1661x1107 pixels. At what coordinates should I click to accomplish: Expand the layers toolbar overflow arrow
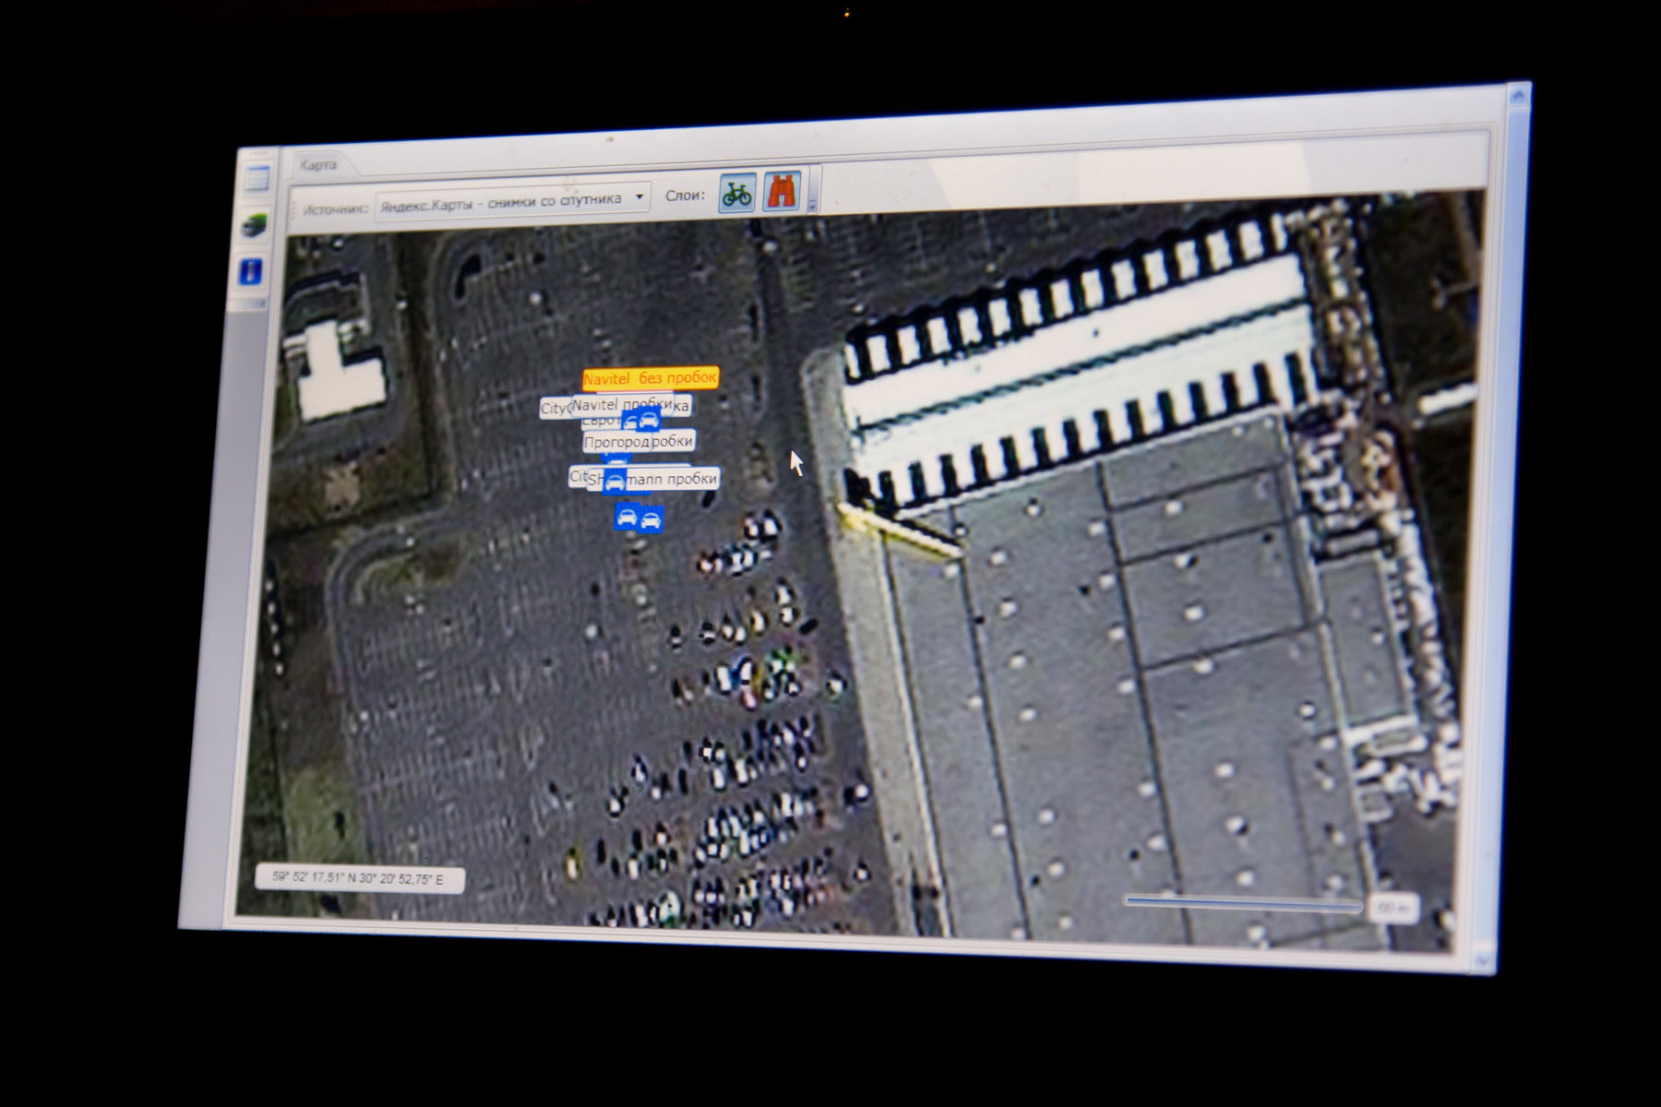[812, 205]
